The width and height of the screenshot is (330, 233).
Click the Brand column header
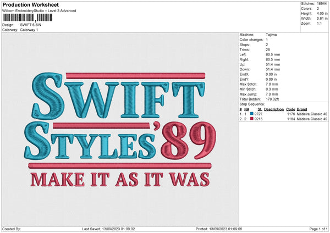coord(302,109)
